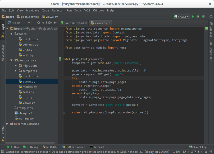This screenshot has width=214, height=154.
Task: Open db.sqlite3 database file
Action: tap(23, 113)
